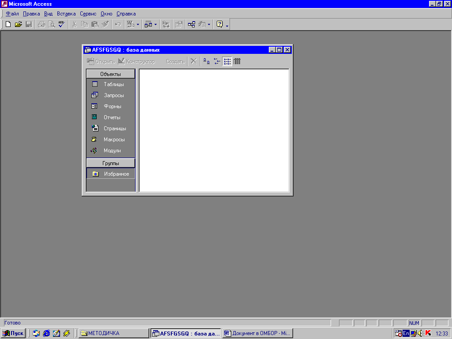Click the Print icon in the toolbar
Viewport: 452px width, 339px height.
41,24
